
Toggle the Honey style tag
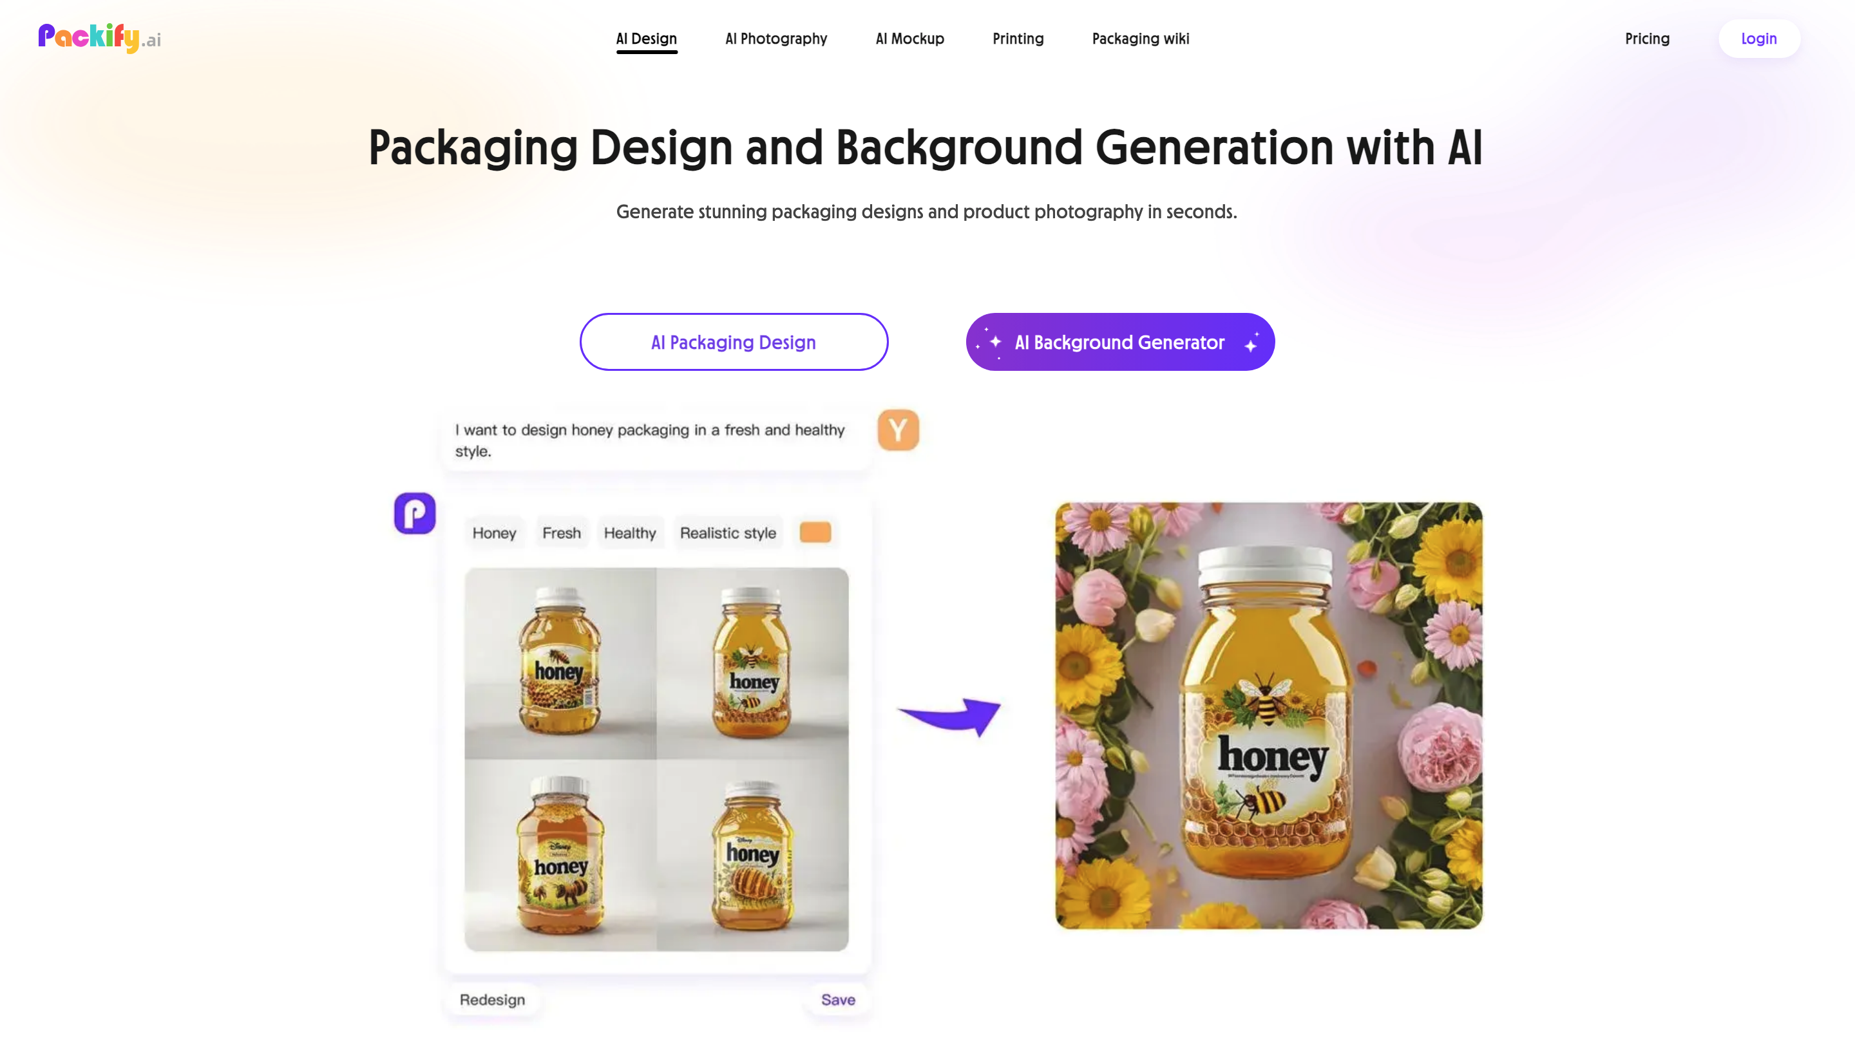click(494, 532)
